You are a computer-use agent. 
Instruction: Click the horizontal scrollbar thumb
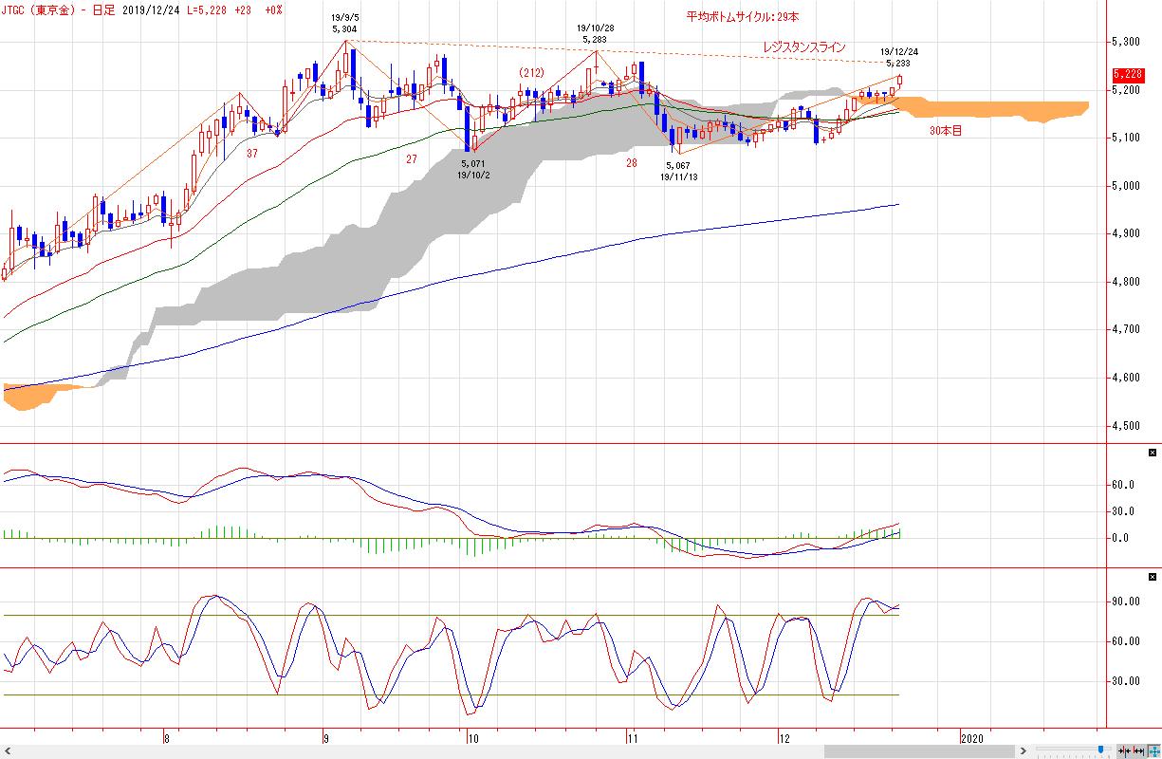pos(918,751)
